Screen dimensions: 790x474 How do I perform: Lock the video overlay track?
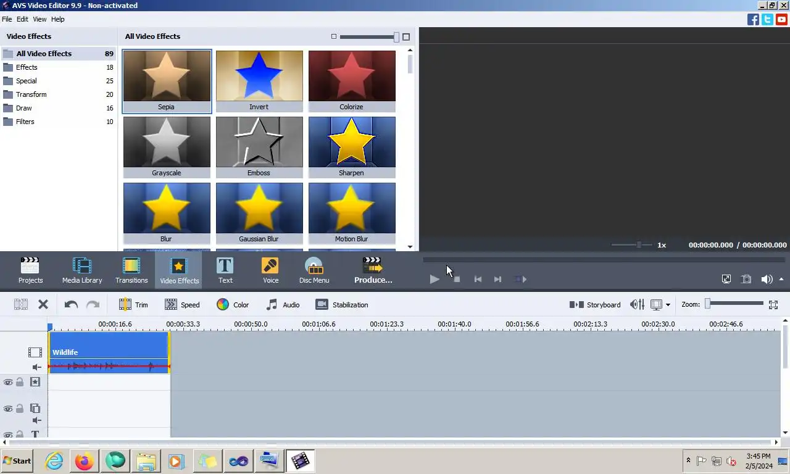coord(20,409)
